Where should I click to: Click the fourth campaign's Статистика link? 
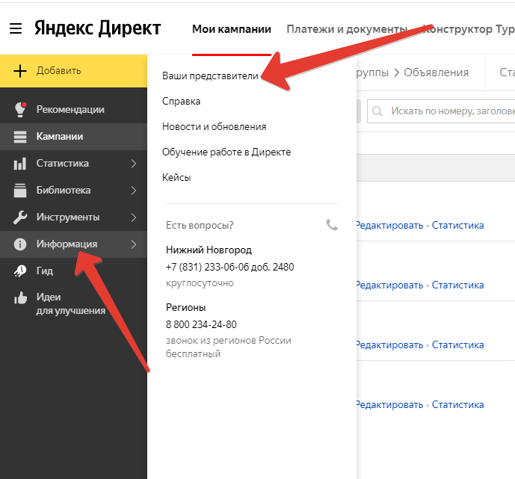coord(458,405)
